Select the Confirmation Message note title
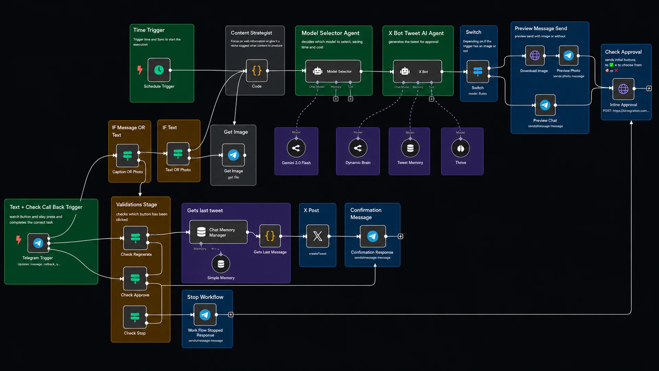 click(x=366, y=214)
